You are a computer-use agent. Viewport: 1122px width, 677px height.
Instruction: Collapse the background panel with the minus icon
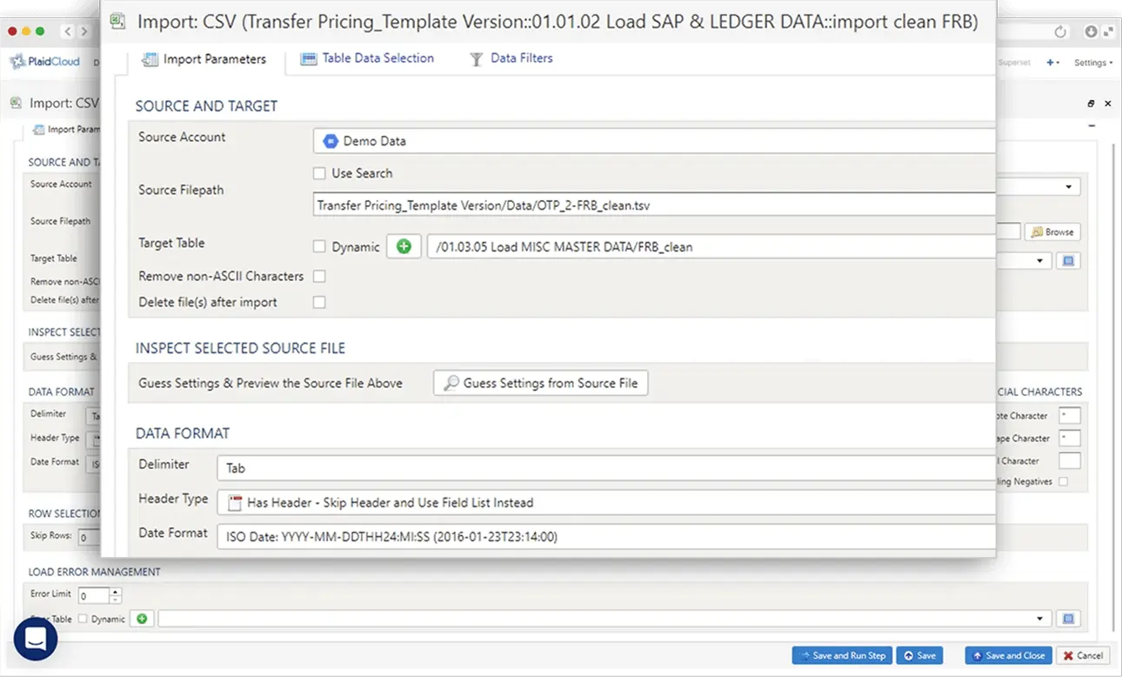1092,126
